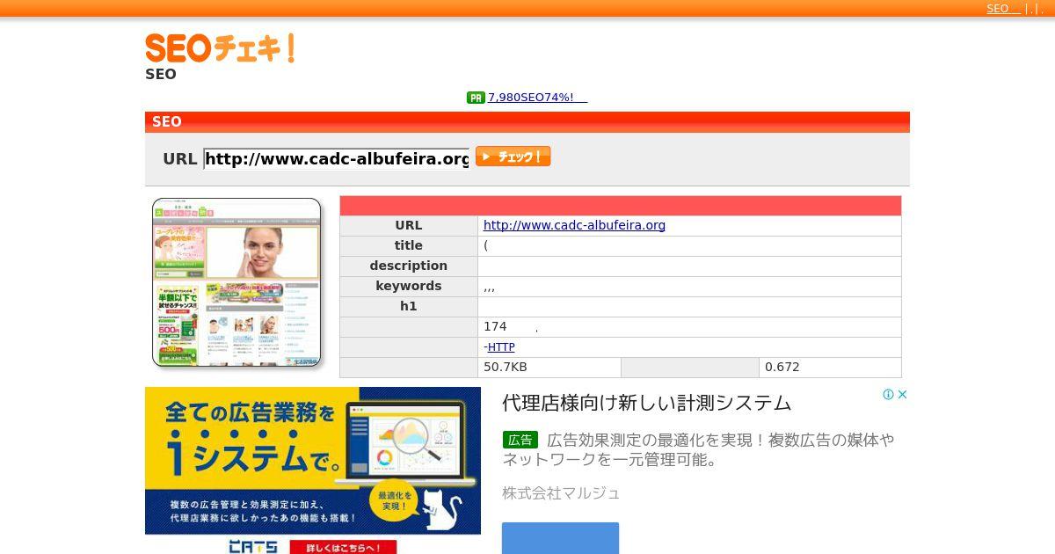Click the keywords row label
Viewport: 1055px width, 554px height.
tap(409, 286)
